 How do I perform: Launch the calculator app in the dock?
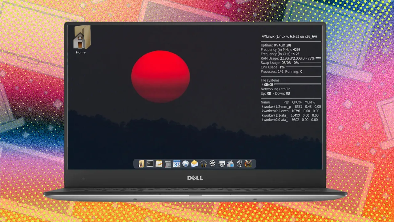click(168, 164)
